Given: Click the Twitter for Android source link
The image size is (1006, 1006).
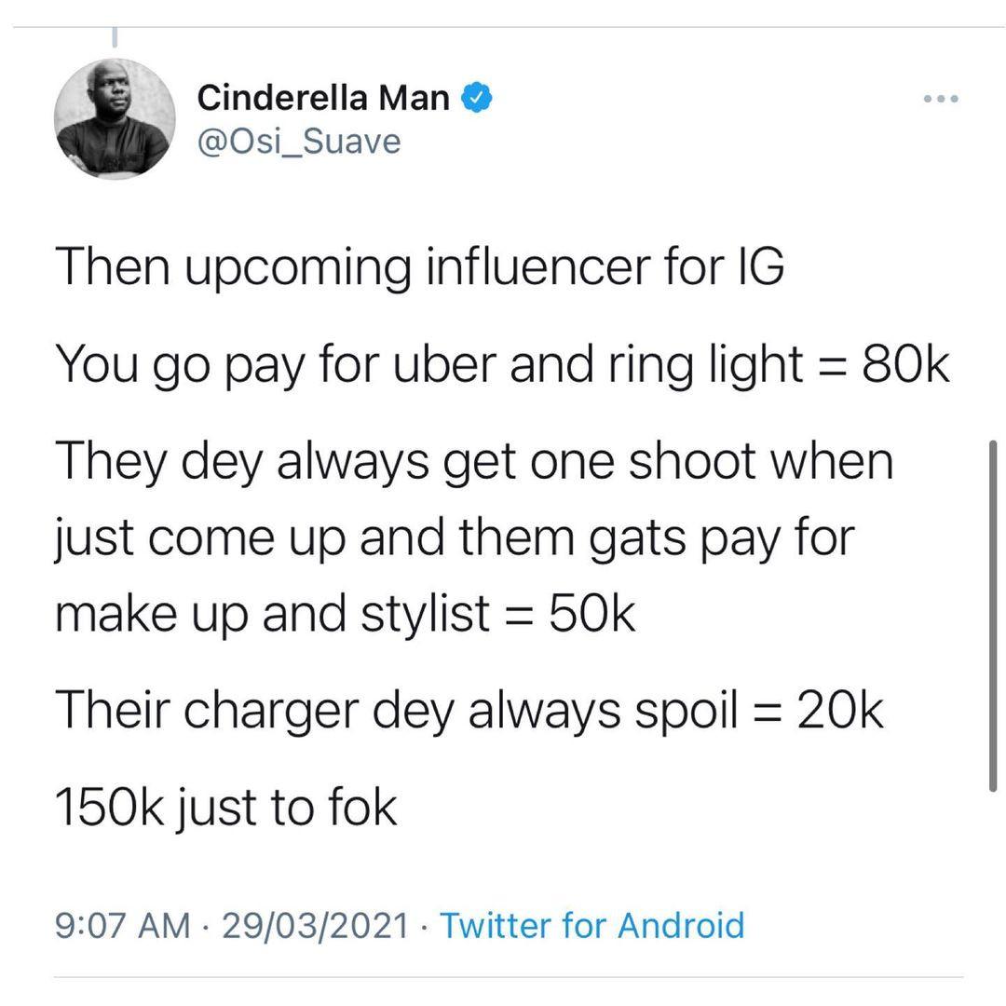Looking at the screenshot, I should (591, 926).
